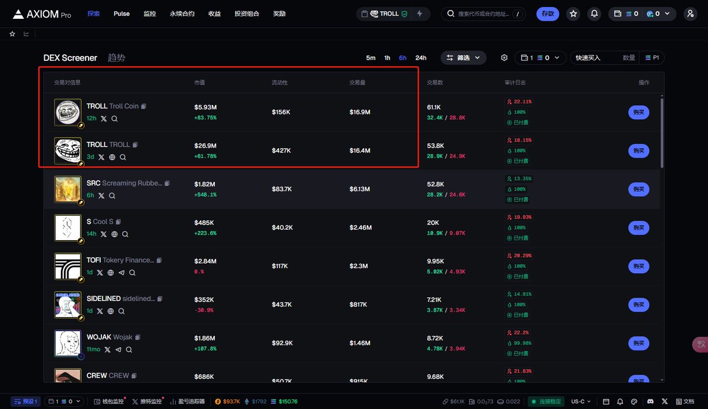Buy Troll Coin with 购买 button
This screenshot has width=708, height=409.
click(638, 112)
